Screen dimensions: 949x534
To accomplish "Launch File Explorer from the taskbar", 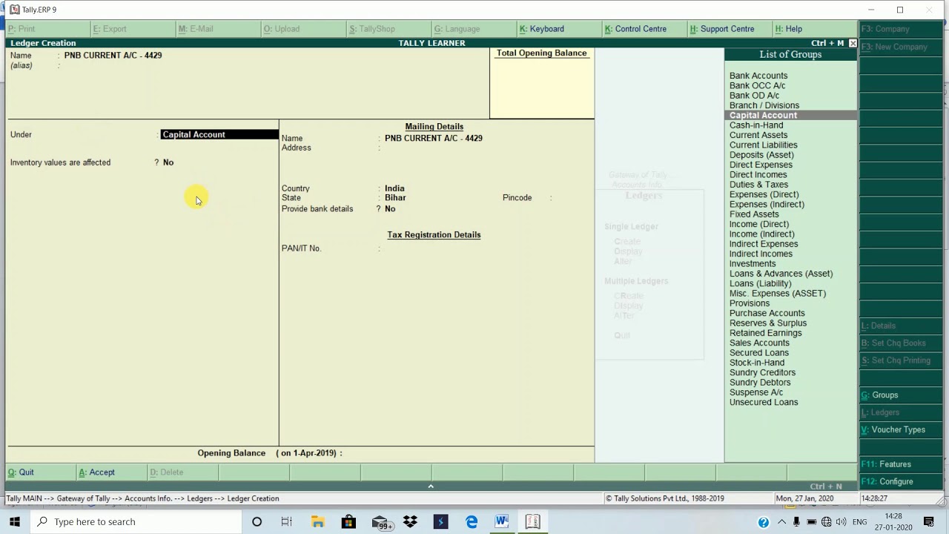I will pos(317,521).
